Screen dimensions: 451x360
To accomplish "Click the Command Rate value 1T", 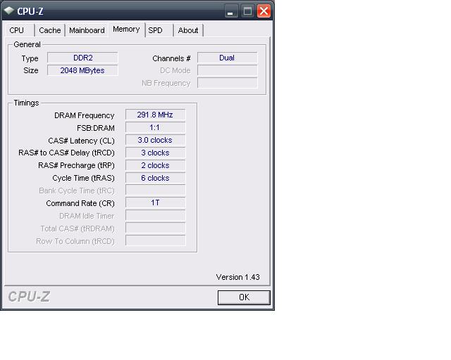I will click(x=155, y=202).
